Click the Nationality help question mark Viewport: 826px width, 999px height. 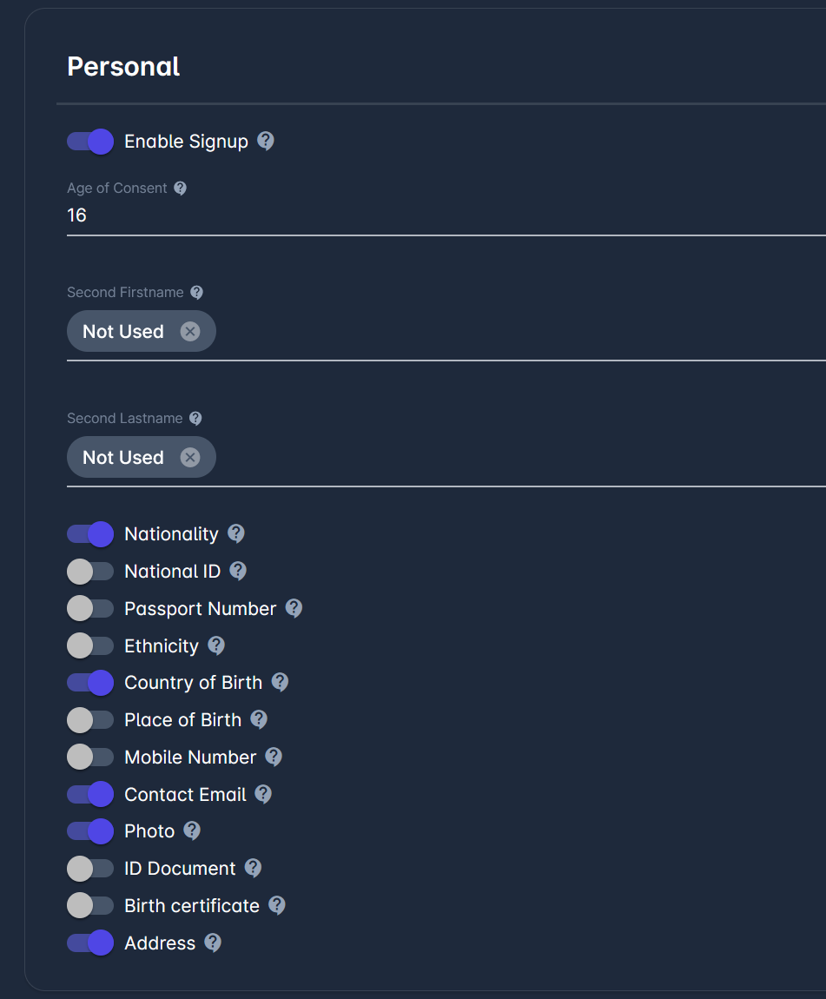[235, 533]
